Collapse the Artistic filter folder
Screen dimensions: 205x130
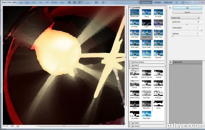click(130, 8)
